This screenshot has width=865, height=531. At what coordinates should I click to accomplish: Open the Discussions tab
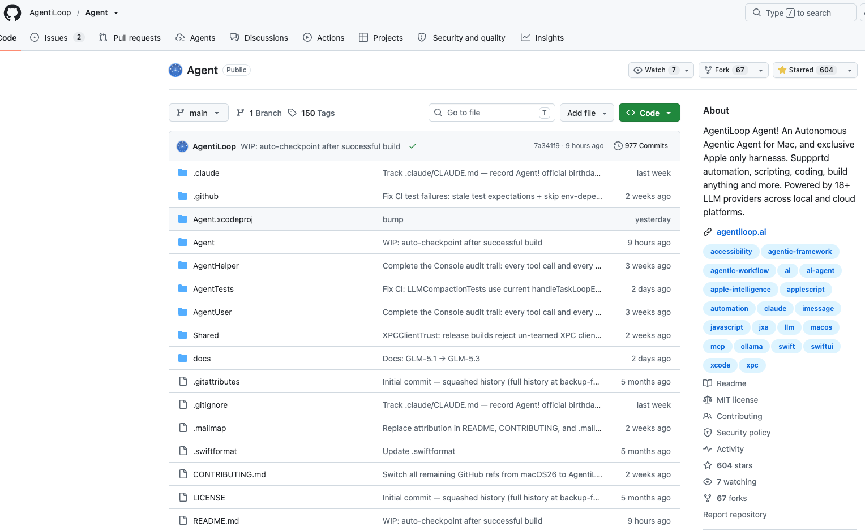click(259, 38)
